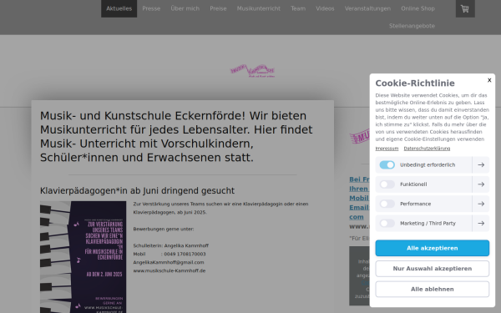
Task: Click the Mobil link in sidebar
Action: pyautogui.click(x=359, y=198)
